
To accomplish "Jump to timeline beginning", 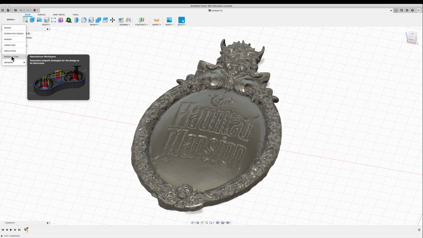I will [x=3, y=230].
